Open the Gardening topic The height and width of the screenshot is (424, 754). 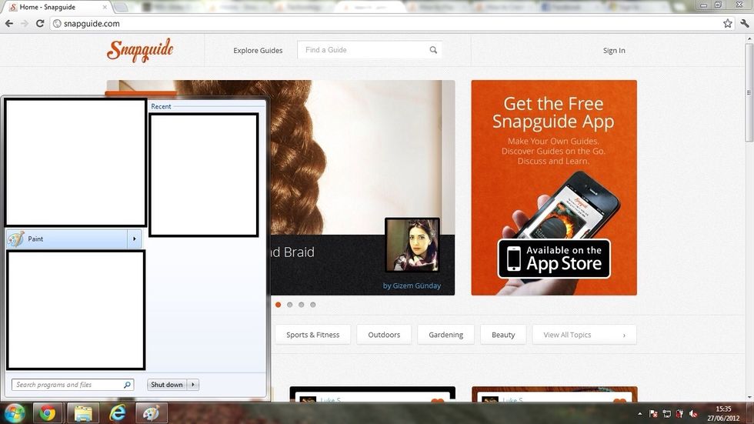point(445,335)
